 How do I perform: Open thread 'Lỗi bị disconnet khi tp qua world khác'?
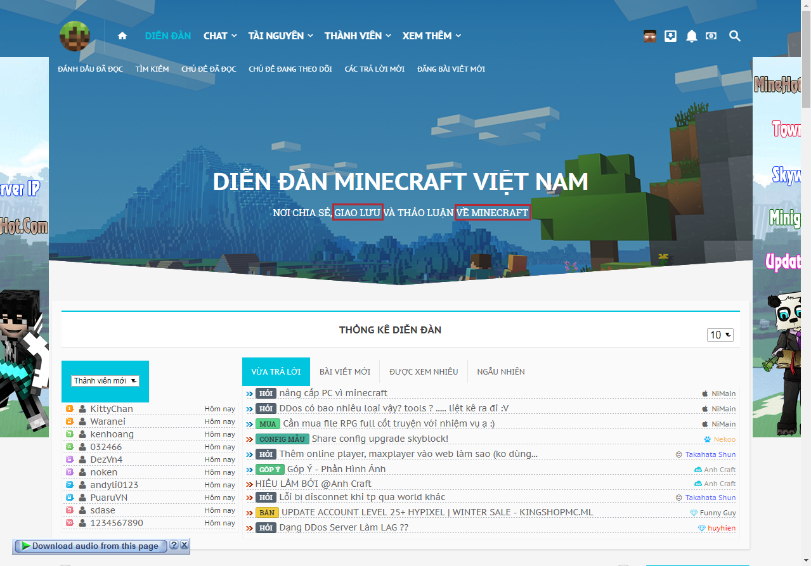pyautogui.click(x=362, y=498)
